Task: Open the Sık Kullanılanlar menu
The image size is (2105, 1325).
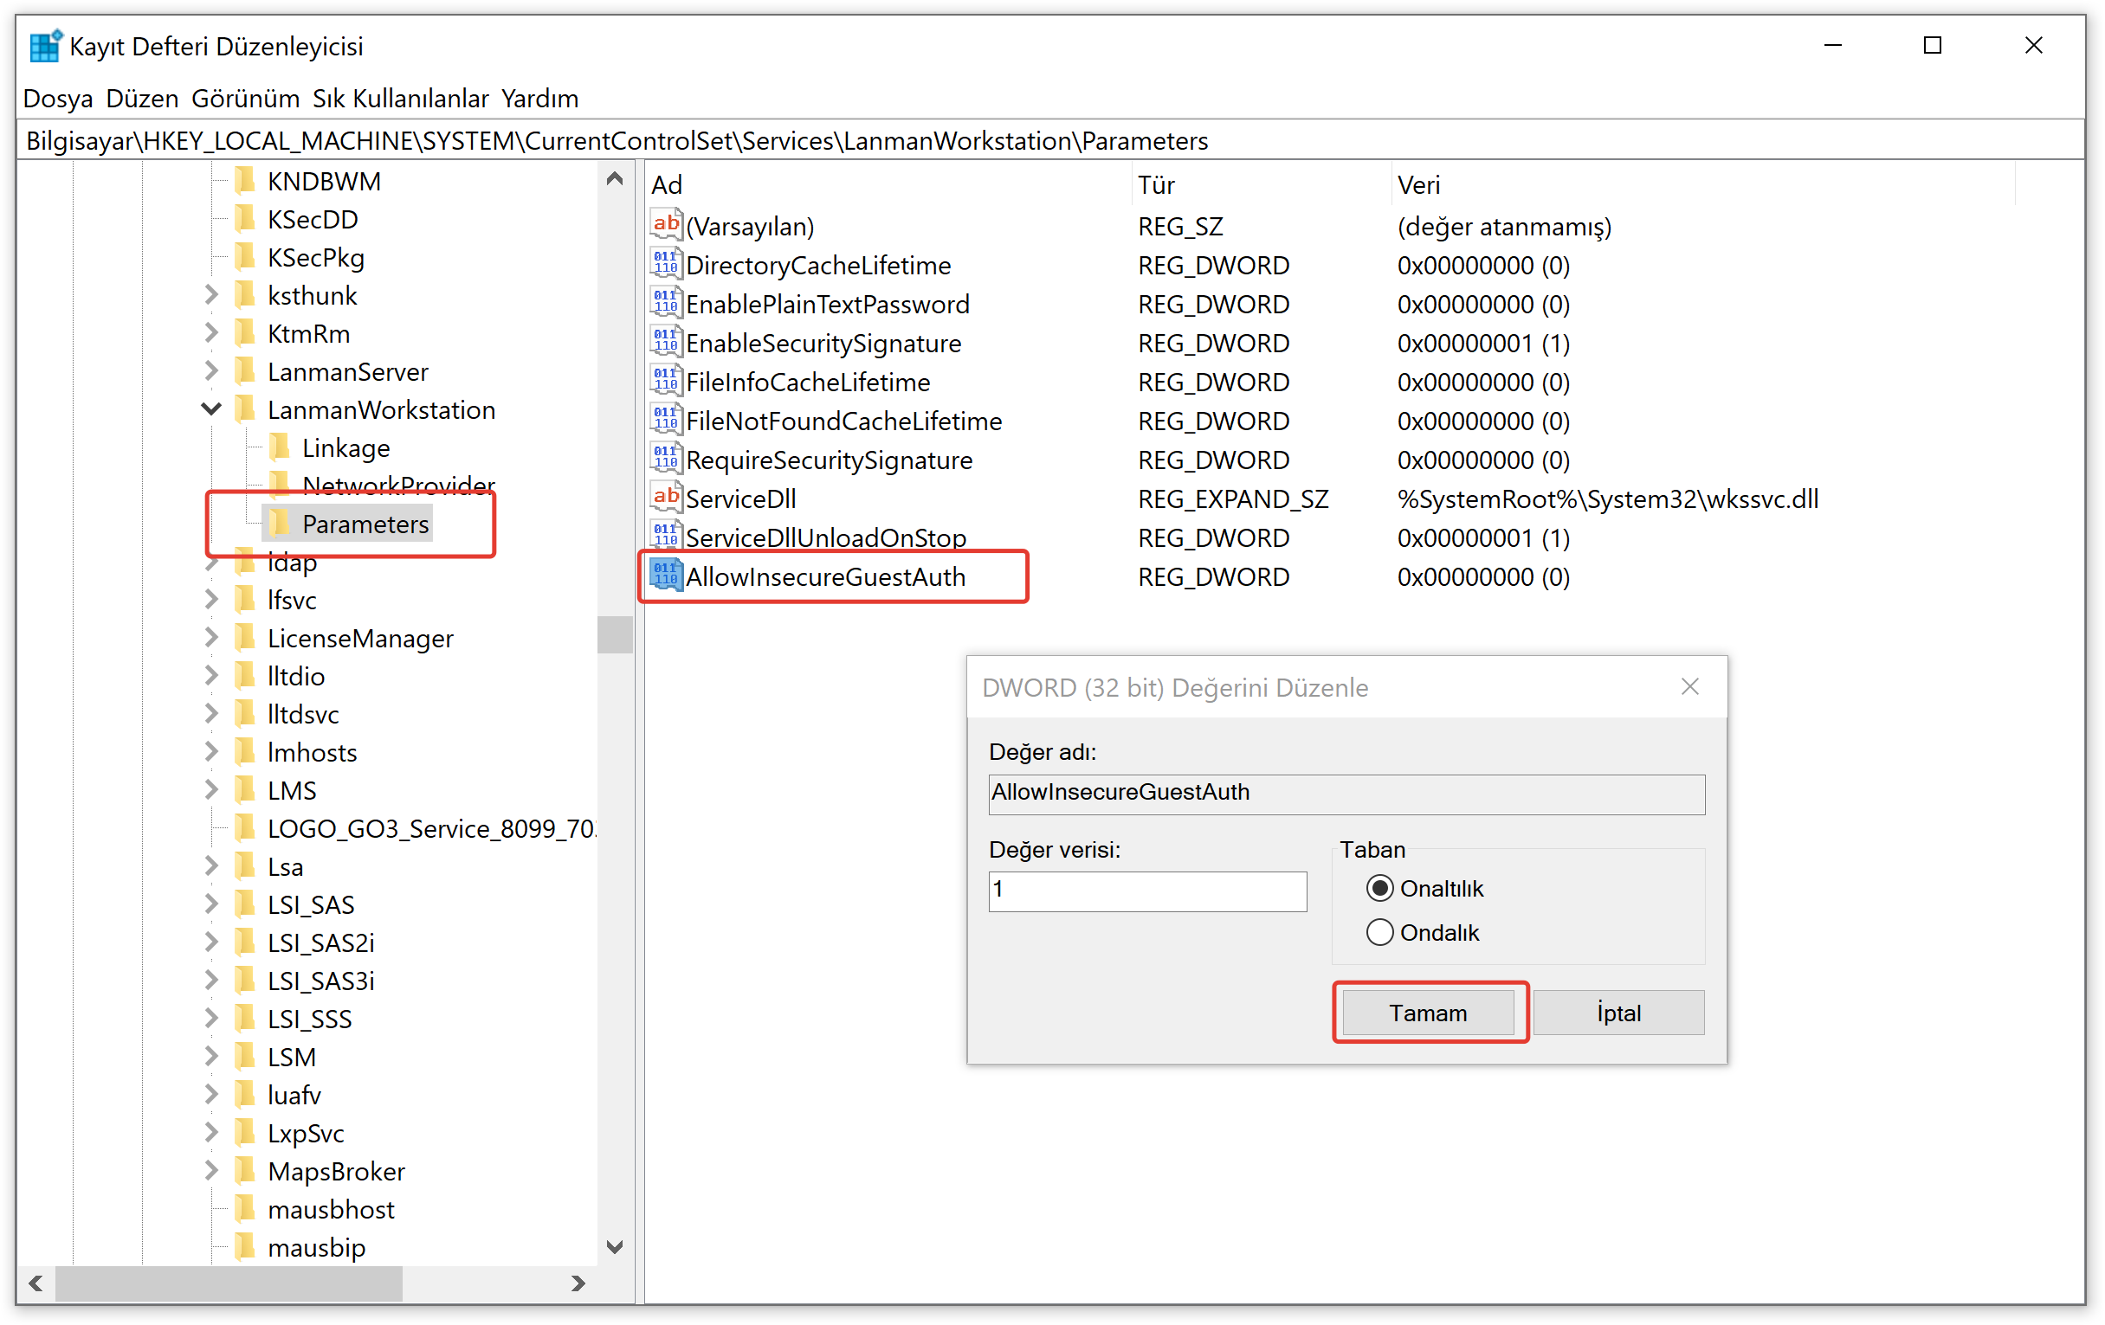Action: click(x=400, y=99)
